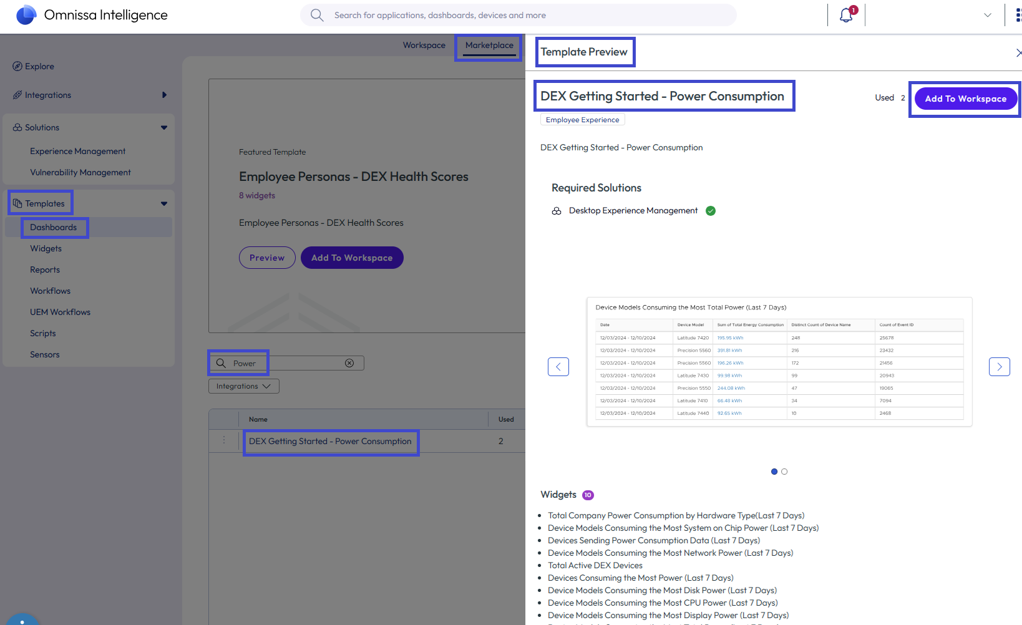Click 'Device Models Consuming the Most Disk Power' entry
Screen dimensions: 1022x625
[662, 590]
